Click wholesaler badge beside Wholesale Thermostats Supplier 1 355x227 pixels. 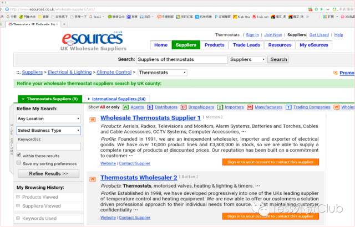(93, 120)
